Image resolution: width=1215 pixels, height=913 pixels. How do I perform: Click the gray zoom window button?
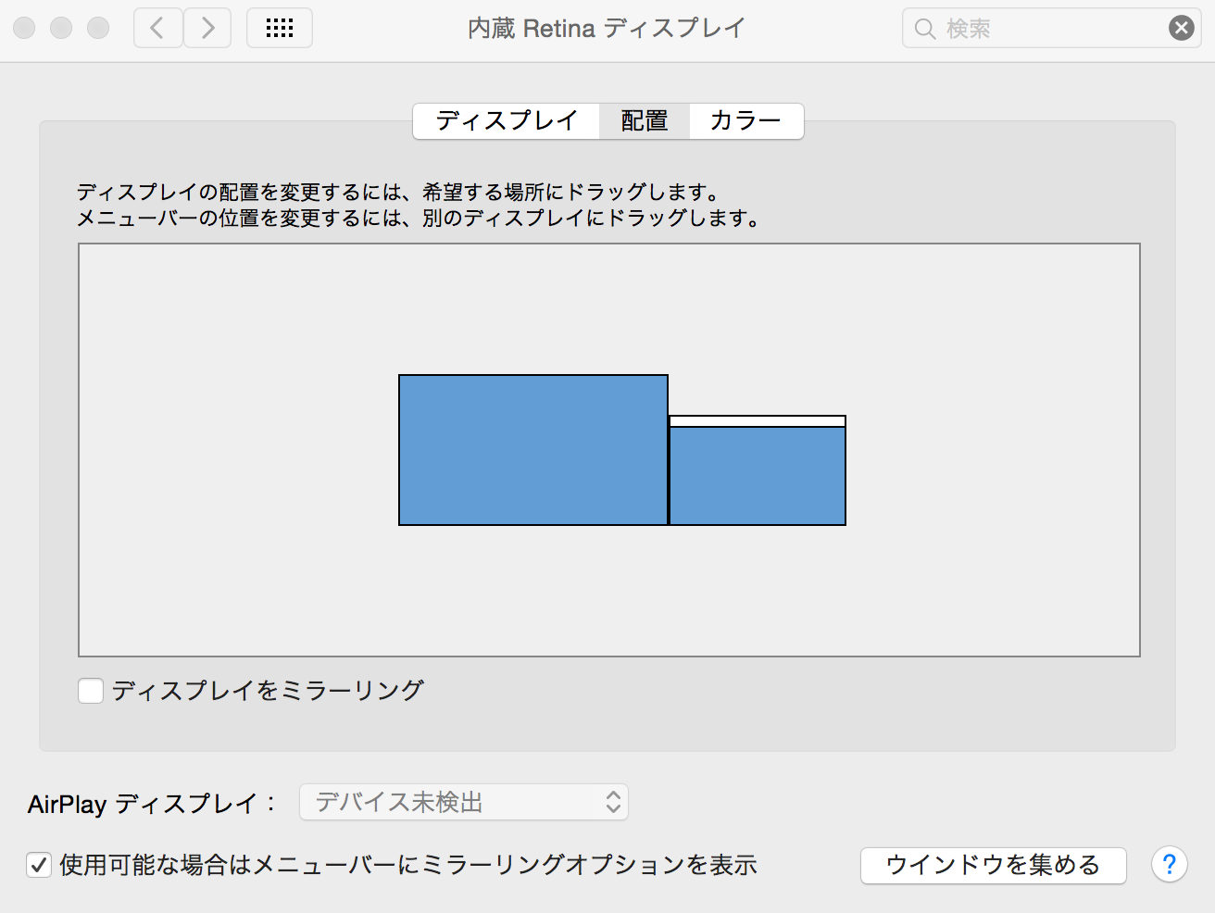(98, 29)
